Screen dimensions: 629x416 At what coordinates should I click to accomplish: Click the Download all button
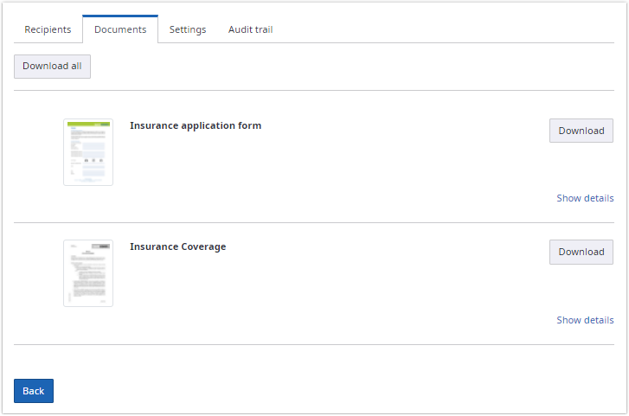52,67
